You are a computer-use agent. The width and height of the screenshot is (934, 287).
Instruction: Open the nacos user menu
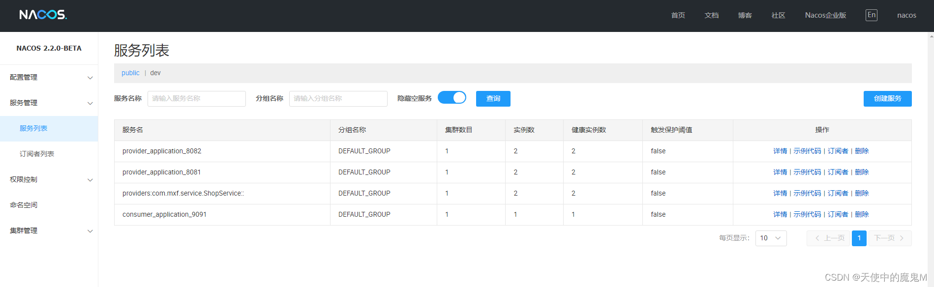tap(906, 15)
